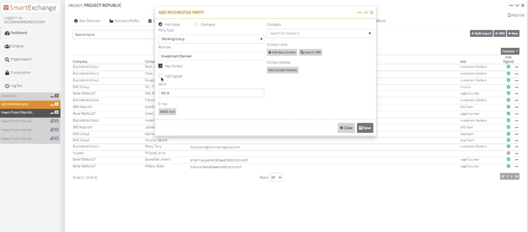The height and width of the screenshot is (232, 528).
Task: Open the Dashboard from the sidebar
Action: coord(16,33)
